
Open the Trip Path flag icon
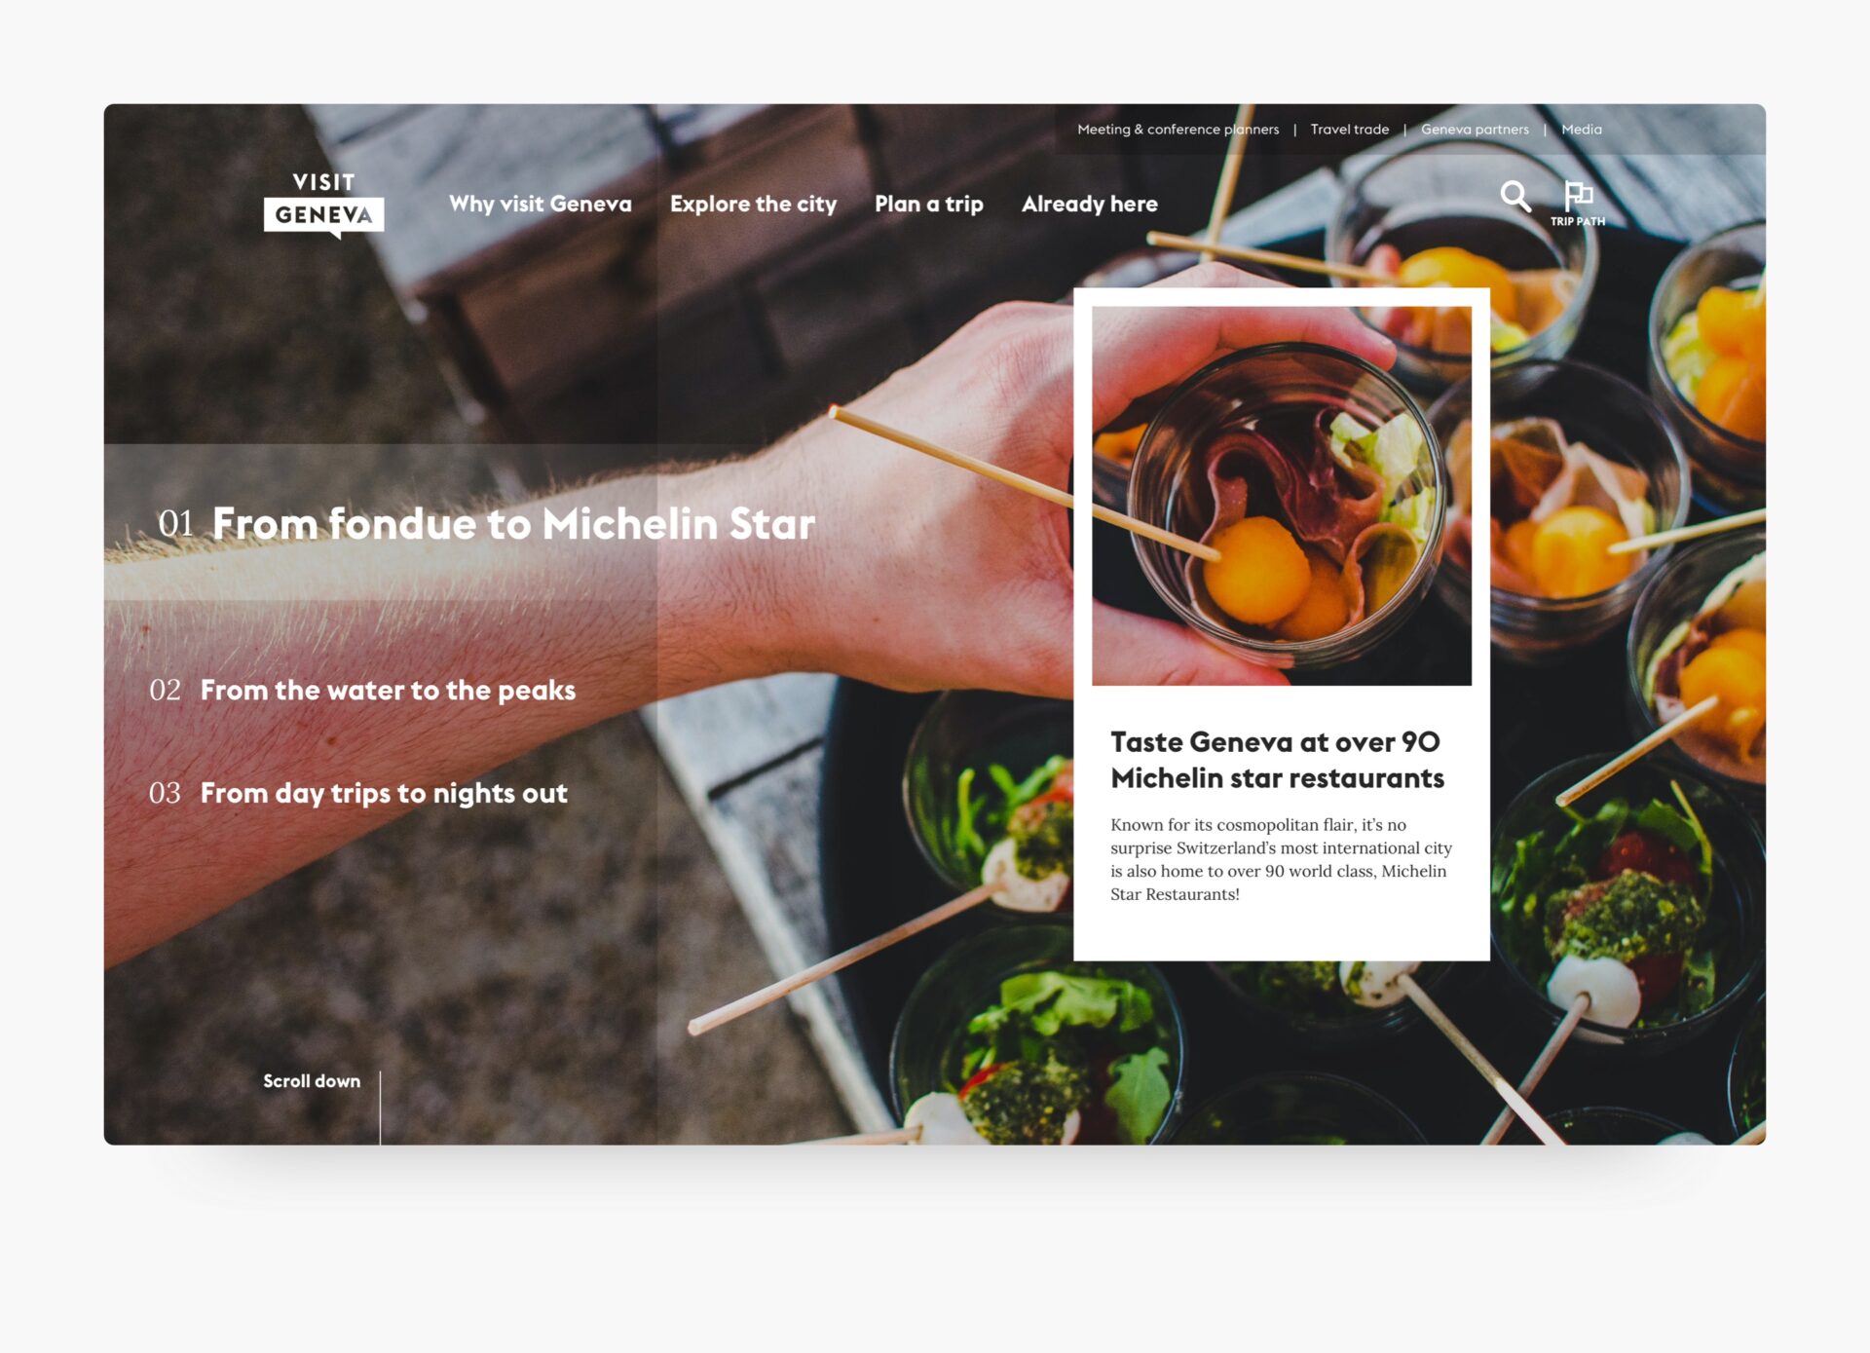coord(1578,204)
